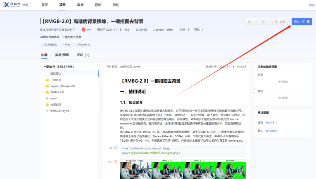Viewport: 316px width, 179px height.
Task: Open the RMGB-1 image link
Action: pos(271,122)
